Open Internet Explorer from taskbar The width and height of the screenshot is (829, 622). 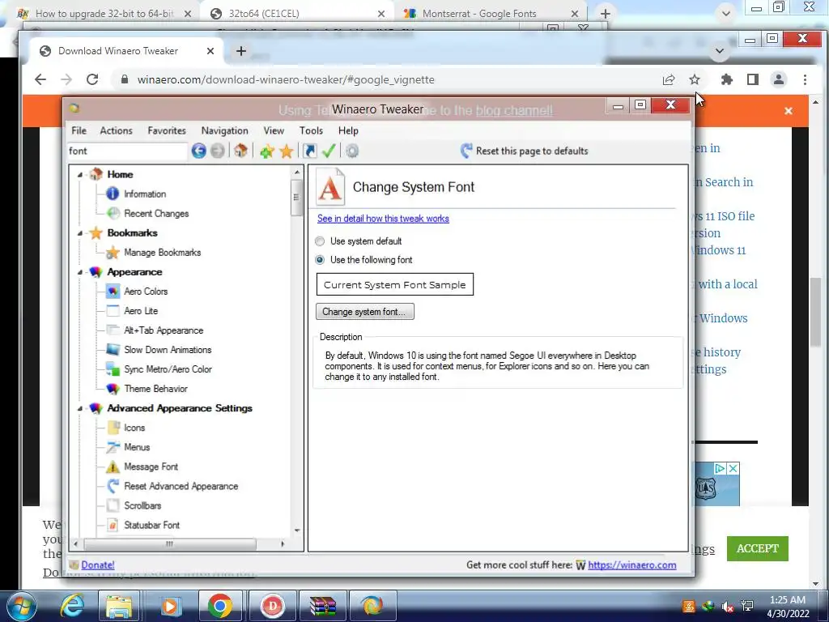pyautogui.click(x=72, y=606)
